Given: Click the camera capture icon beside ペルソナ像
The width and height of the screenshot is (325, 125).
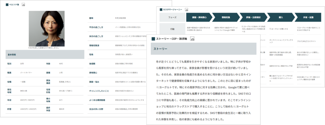Looking at the screenshot, I should [x=23, y=4].
